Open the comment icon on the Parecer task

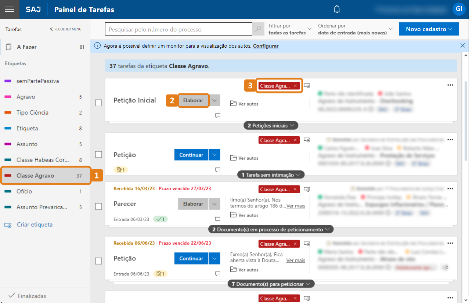click(x=217, y=219)
